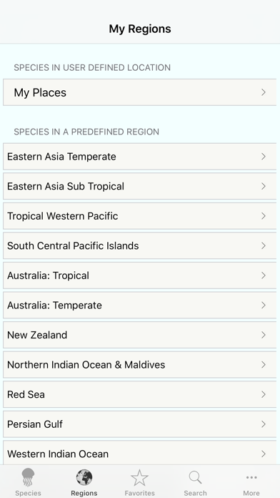Select the Australia: Tropical row
The image size is (280, 498).
tap(140, 275)
